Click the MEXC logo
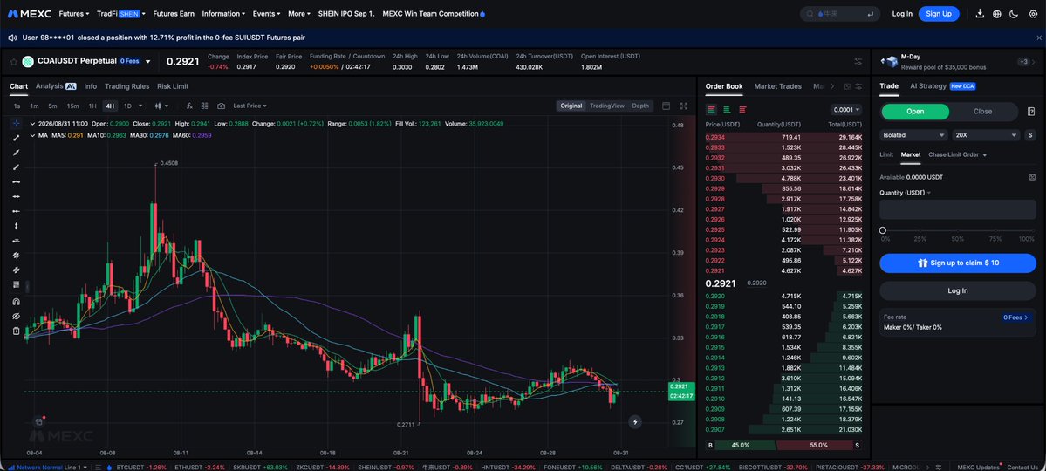Viewport: 1046px width, 471px height. pyautogui.click(x=30, y=13)
